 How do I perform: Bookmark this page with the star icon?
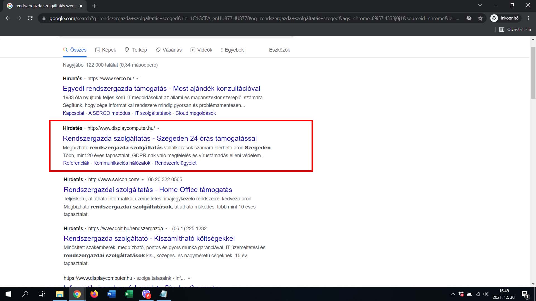[x=480, y=18]
